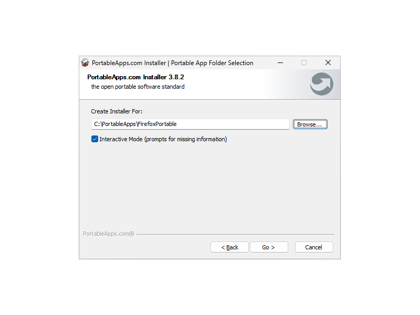420x315 pixels.
Task: Minimize the installer window
Action: click(280, 62)
